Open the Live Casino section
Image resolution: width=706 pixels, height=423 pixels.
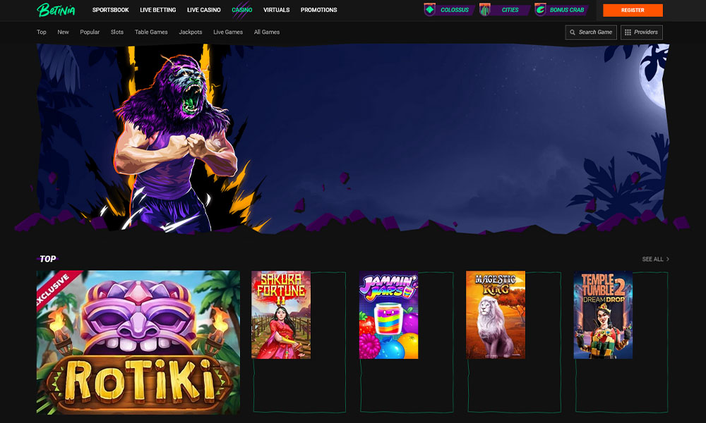[x=203, y=10]
